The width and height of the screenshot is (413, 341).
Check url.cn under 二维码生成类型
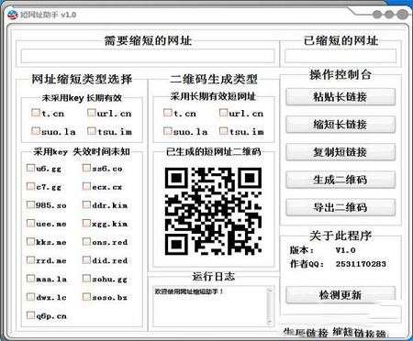(224, 113)
